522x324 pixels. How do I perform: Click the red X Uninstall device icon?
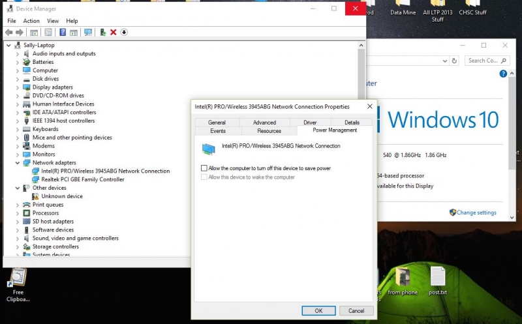click(113, 32)
